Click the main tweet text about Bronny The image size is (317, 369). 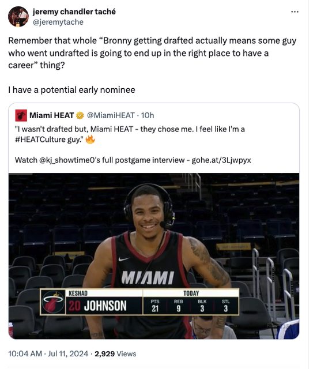click(152, 52)
